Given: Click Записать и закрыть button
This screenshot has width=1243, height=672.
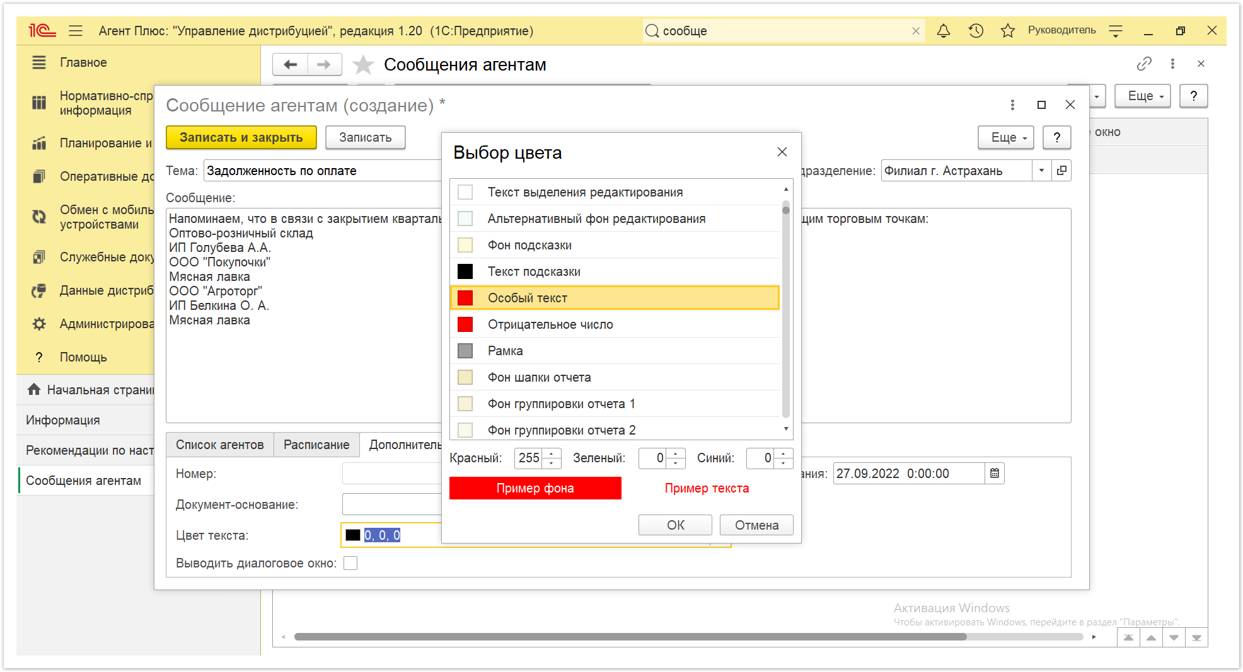Looking at the screenshot, I should pos(241,137).
